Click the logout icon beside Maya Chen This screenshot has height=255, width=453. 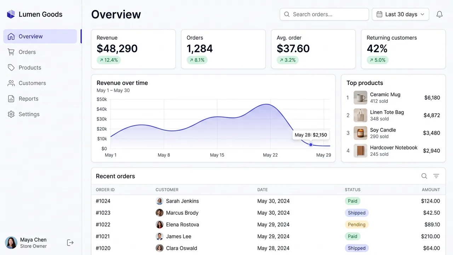coord(70,243)
